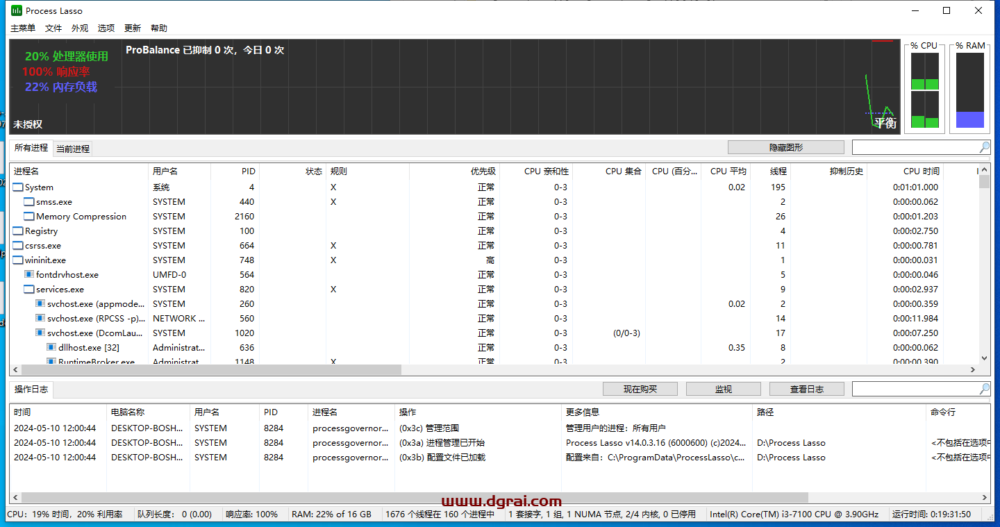Switch to the 当前进程 tab
The height and width of the screenshot is (527, 1000).
(x=73, y=149)
